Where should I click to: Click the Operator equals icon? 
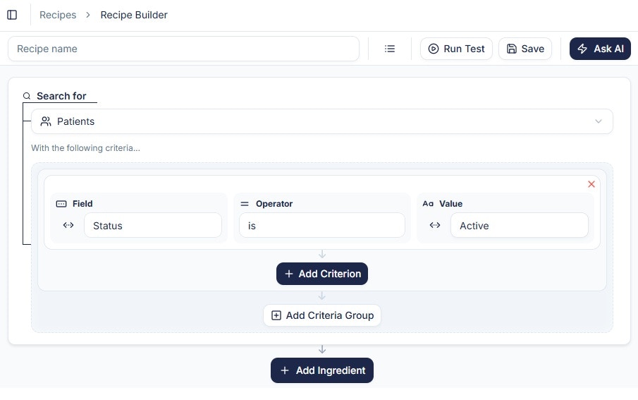(245, 204)
